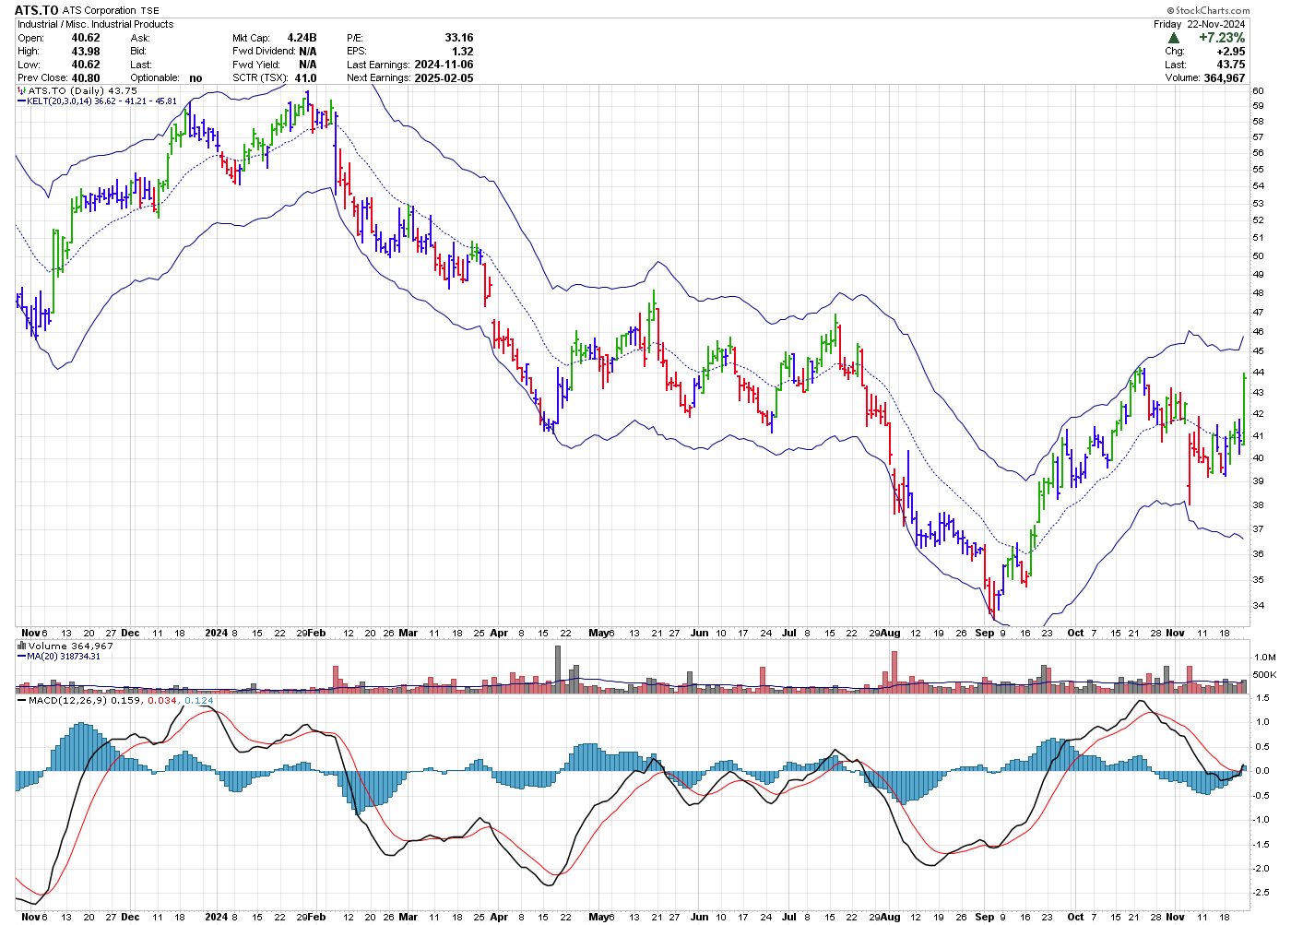Click the blue MACD histogram value 0.124
The height and width of the screenshot is (925, 1291).
pyautogui.click(x=199, y=701)
